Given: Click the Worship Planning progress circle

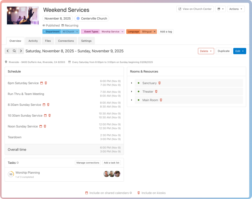Looking at the screenshot, I should [x=10, y=174].
